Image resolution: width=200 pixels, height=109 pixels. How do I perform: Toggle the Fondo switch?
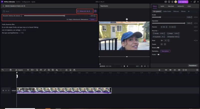coord(158,54)
